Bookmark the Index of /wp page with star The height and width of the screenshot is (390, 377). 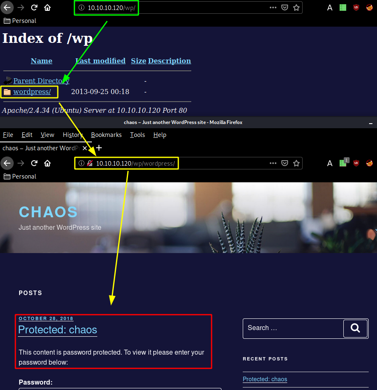coord(296,8)
